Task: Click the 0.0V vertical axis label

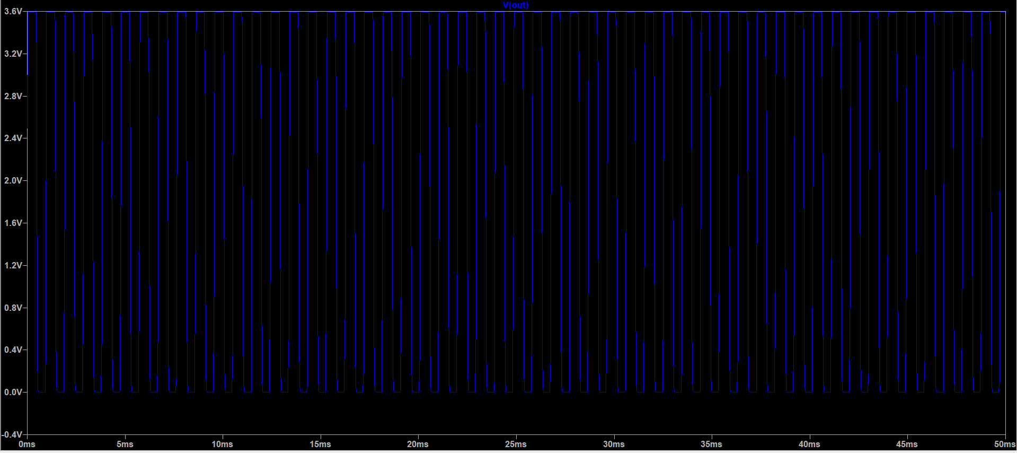Action: coord(13,393)
